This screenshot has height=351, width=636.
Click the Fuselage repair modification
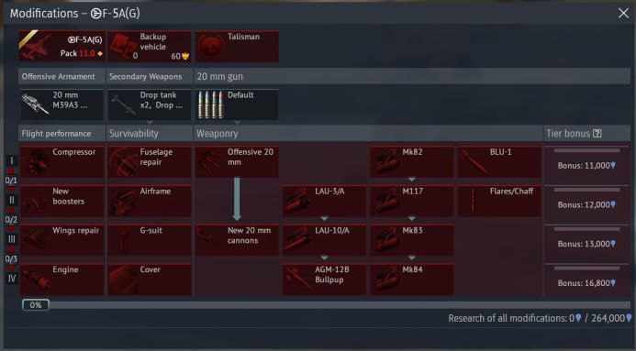click(150, 161)
